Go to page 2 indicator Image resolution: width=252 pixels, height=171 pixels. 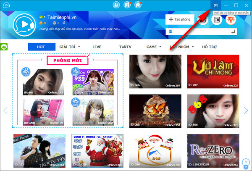tap(246, 167)
